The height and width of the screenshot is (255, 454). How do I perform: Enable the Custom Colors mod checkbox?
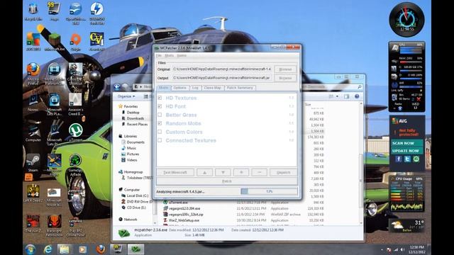tap(160, 132)
